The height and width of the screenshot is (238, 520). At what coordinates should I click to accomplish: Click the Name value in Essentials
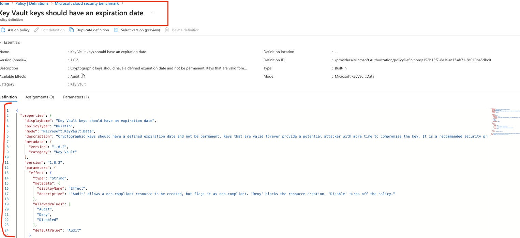point(108,52)
